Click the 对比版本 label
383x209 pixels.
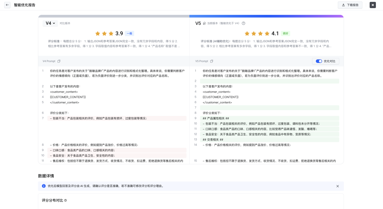(65, 23)
